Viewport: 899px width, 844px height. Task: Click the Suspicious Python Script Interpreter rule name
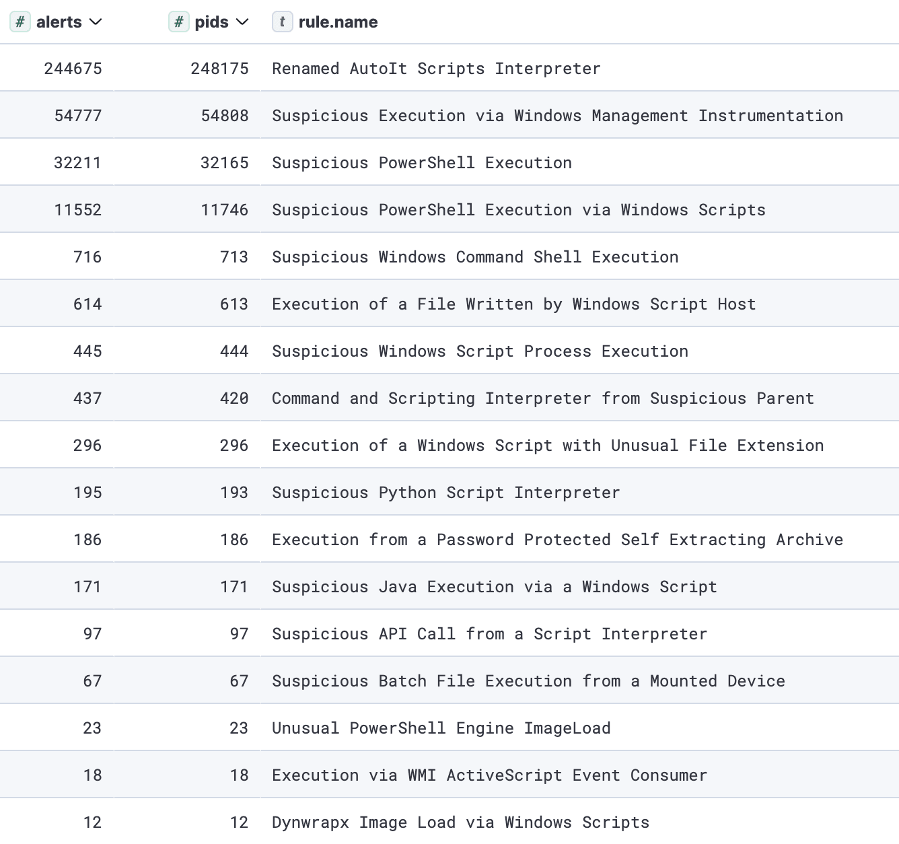point(445,492)
